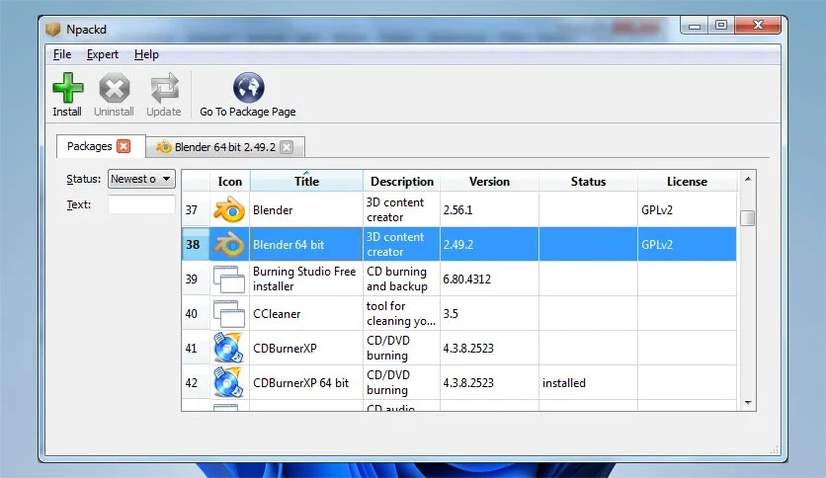
Task: Click Burning Studio Free placeholder icon
Action: click(x=229, y=279)
